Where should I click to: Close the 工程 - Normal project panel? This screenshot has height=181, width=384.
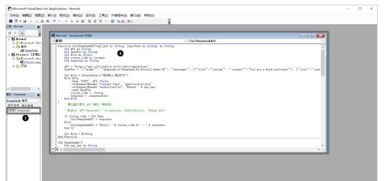pyautogui.click(x=38, y=27)
